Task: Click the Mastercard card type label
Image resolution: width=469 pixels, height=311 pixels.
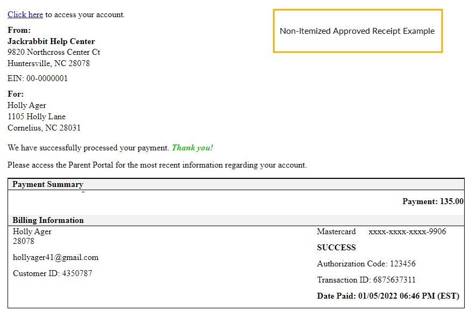Action: (x=336, y=231)
